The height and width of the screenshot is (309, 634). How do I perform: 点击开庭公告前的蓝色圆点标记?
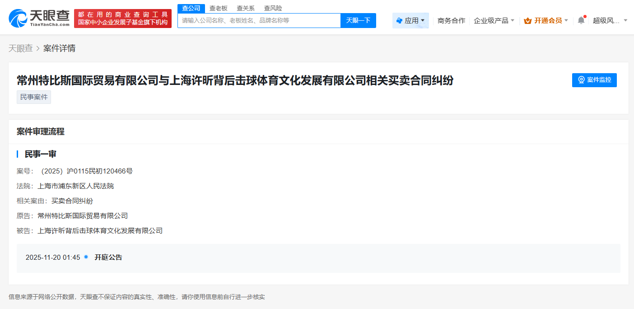click(x=86, y=257)
